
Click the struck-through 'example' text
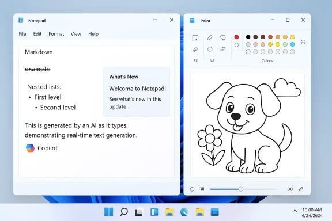pos(37,69)
